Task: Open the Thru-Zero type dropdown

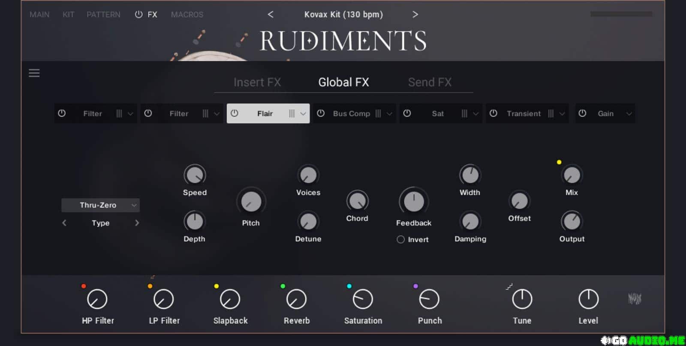Action: [x=101, y=205]
